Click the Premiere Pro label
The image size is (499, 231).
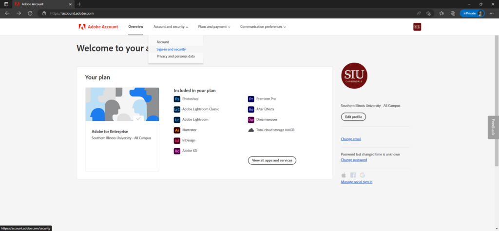[266, 99]
